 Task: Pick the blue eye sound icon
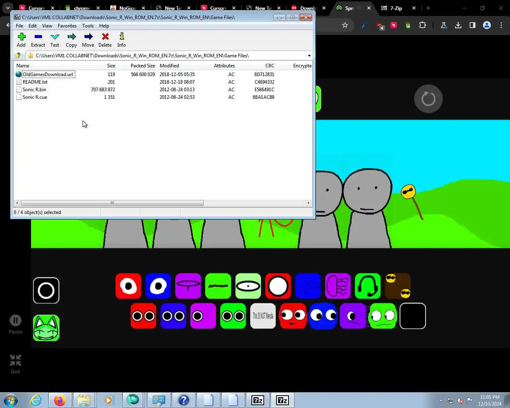(x=158, y=286)
